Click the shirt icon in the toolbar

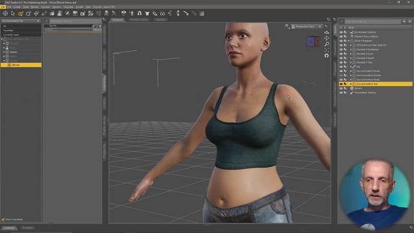(x=147, y=13)
